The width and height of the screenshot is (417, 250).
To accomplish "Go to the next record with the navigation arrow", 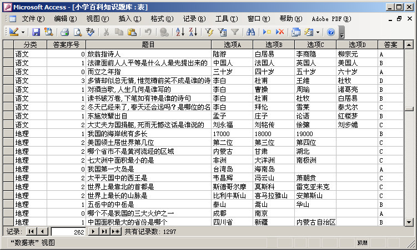I will click(x=93, y=232).
